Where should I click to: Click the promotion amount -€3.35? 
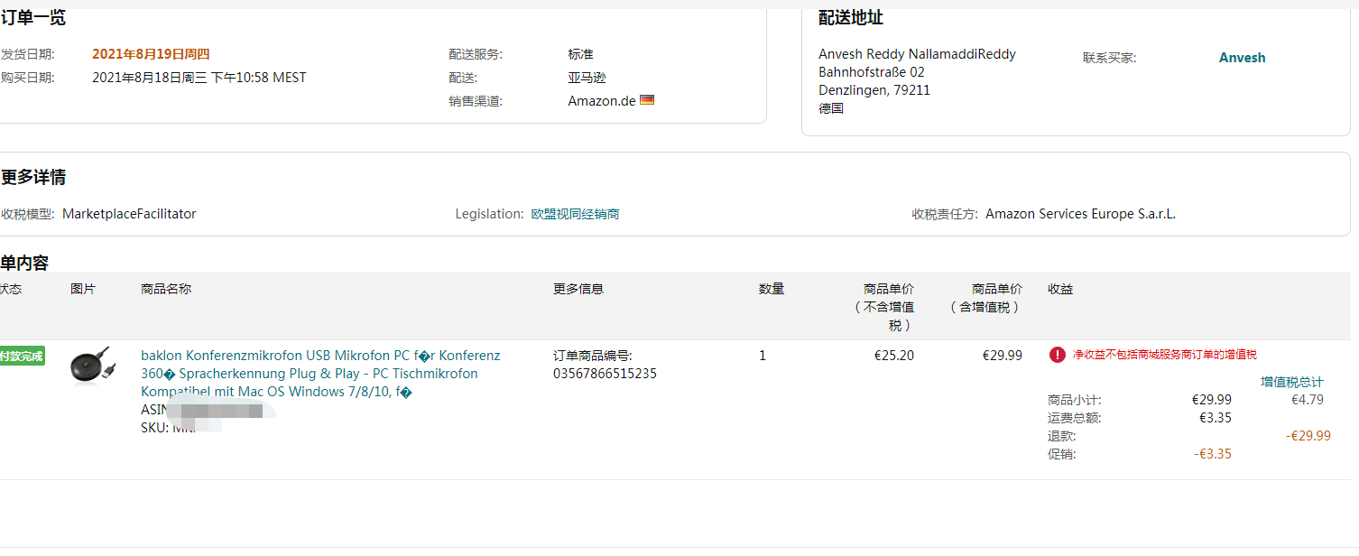(1213, 453)
